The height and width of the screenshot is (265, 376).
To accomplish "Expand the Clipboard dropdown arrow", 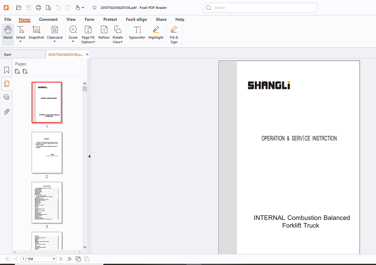I will tap(54, 42).
